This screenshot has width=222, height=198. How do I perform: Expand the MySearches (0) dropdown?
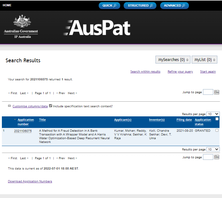pyautogui.click(x=173, y=59)
